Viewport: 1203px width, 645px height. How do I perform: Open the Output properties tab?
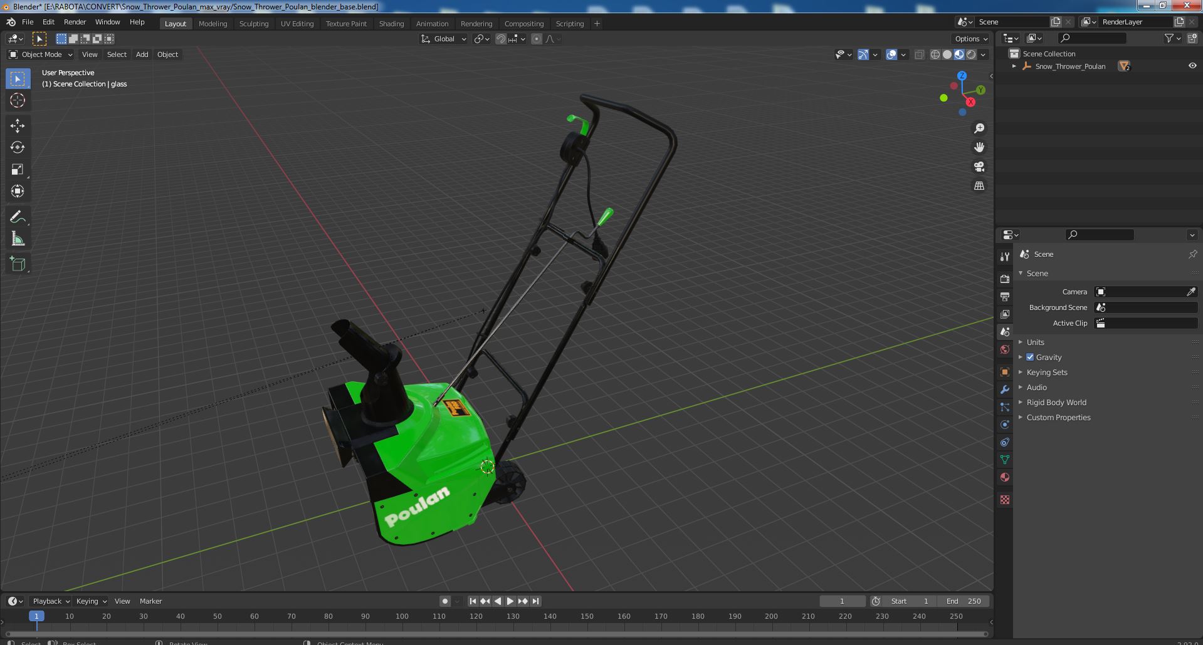pos(1005,296)
